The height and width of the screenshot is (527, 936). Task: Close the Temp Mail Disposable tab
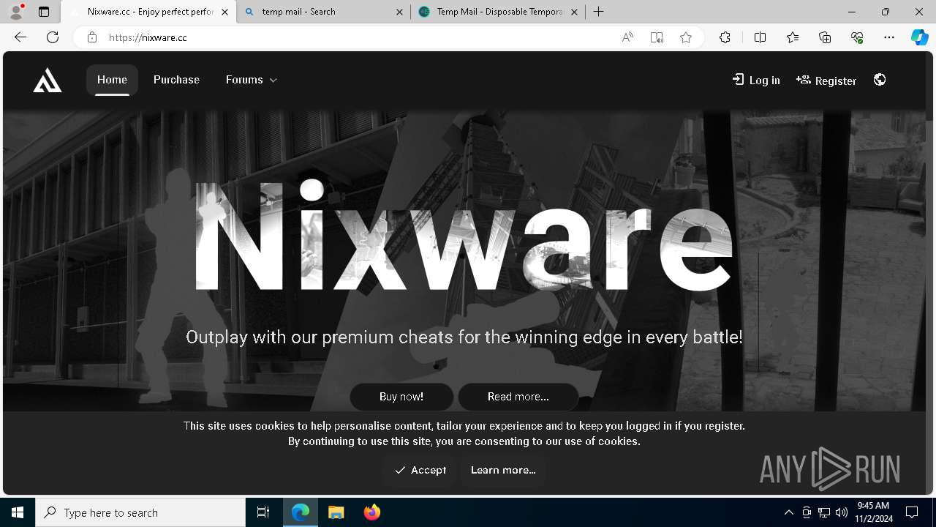coord(574,12)
